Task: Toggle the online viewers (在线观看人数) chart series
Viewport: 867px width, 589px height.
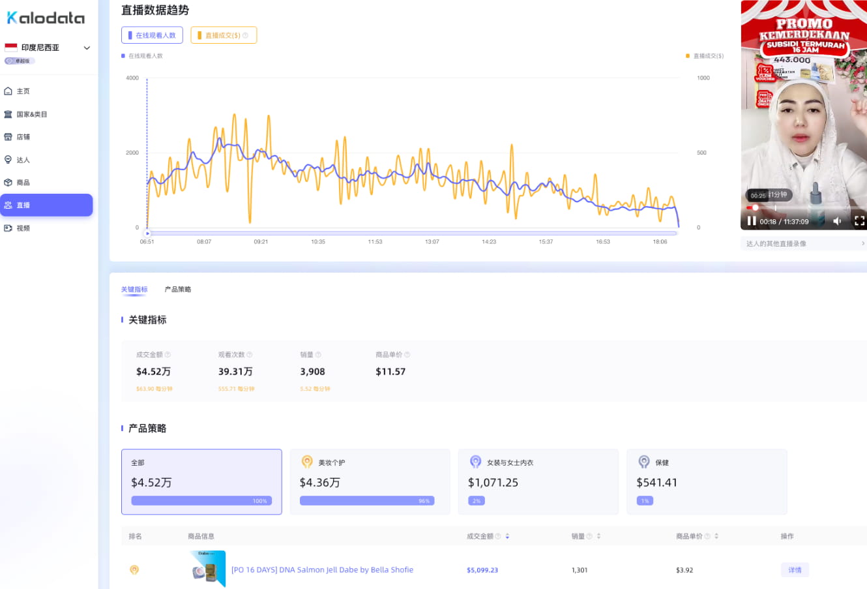Action: 152,35
